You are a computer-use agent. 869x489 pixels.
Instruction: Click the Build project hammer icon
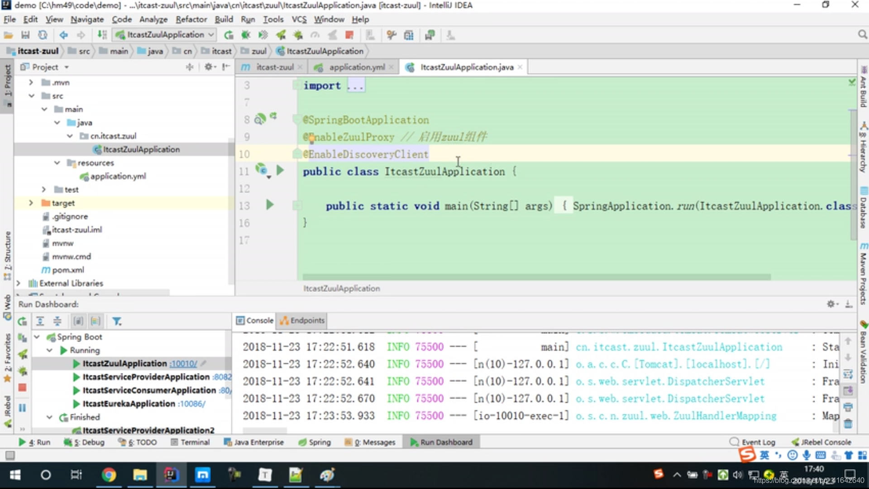tap(102, 35)
